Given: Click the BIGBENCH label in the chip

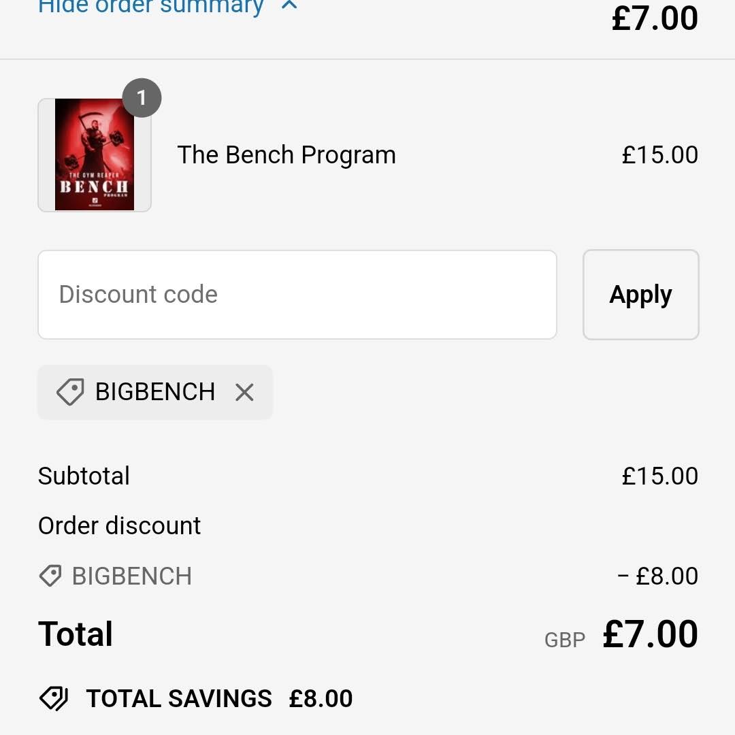Looking at the screenshot, I should [x=155, y=392].
